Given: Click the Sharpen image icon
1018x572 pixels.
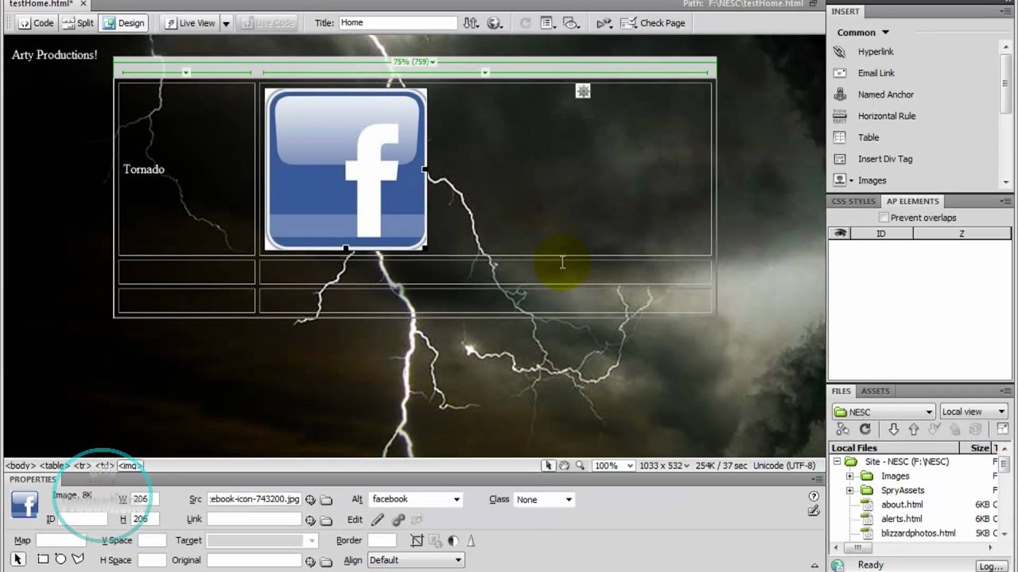Looking at the screenshot, I should [471, 540].
